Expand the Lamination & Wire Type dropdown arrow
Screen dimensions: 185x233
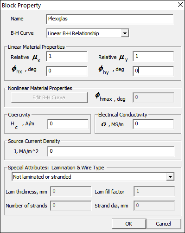[170, 177]
